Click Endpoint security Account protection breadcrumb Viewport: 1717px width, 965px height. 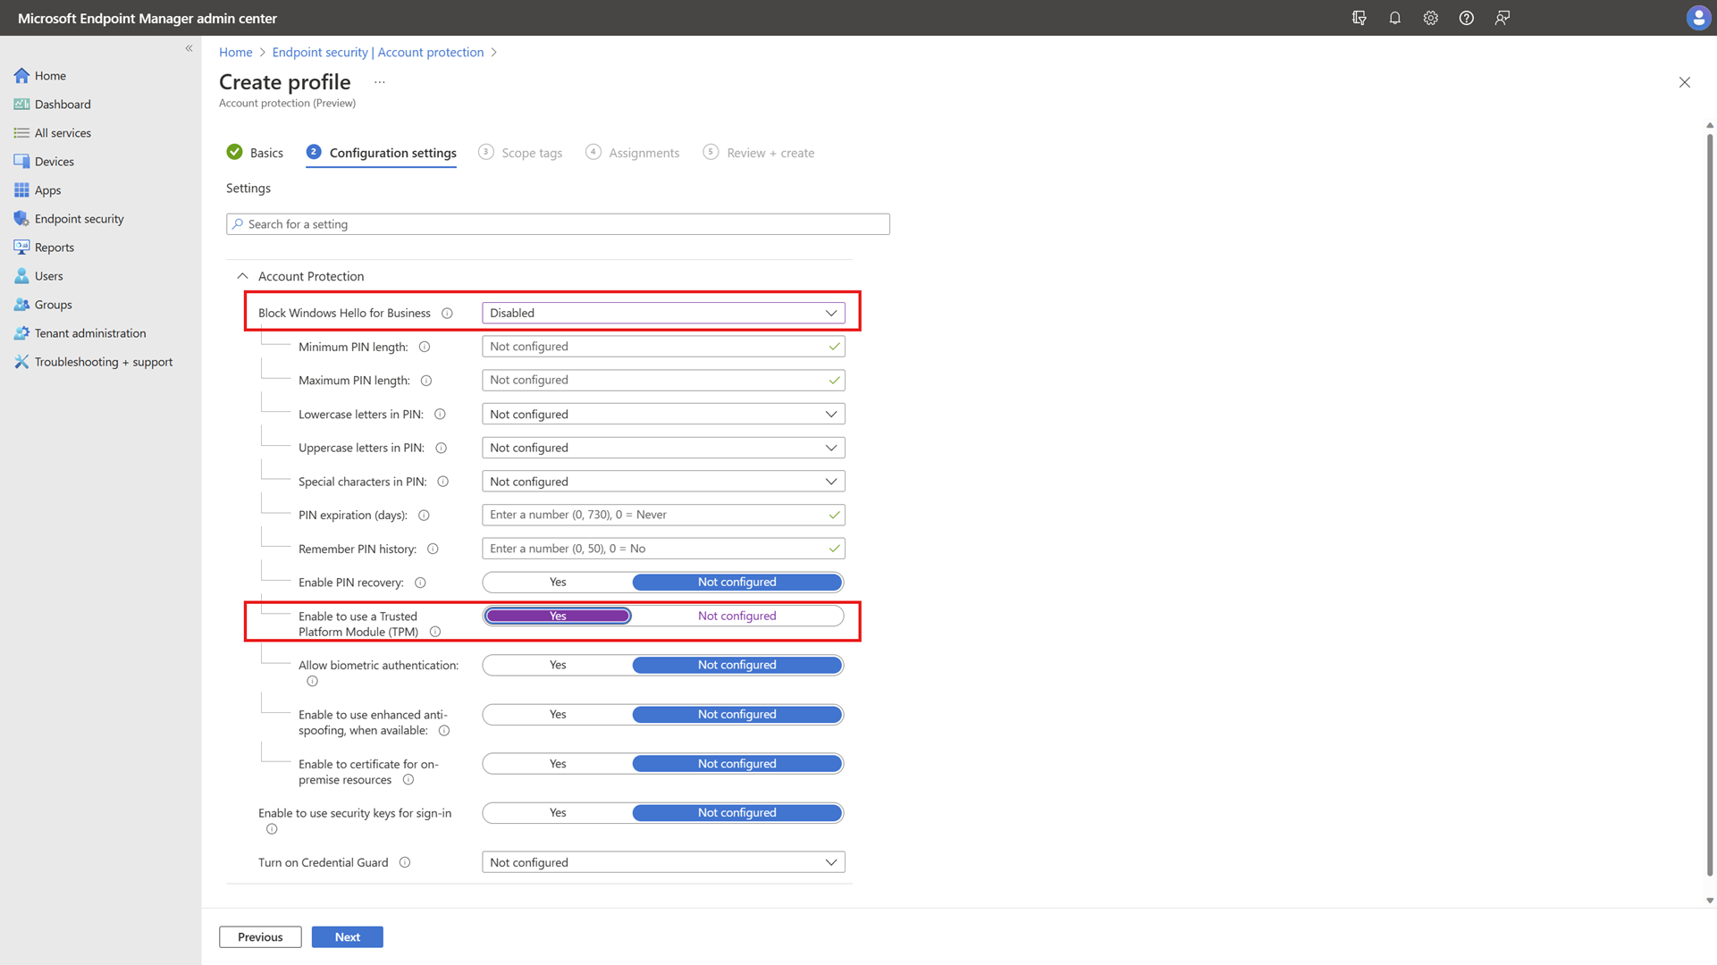coord(377,53)
